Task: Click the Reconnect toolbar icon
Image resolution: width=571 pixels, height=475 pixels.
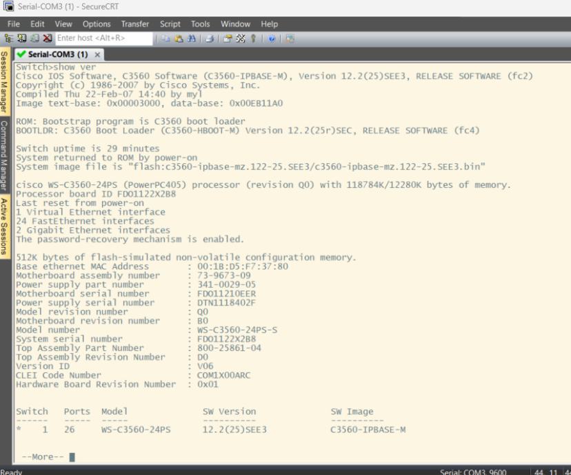Action: (35, 38)
